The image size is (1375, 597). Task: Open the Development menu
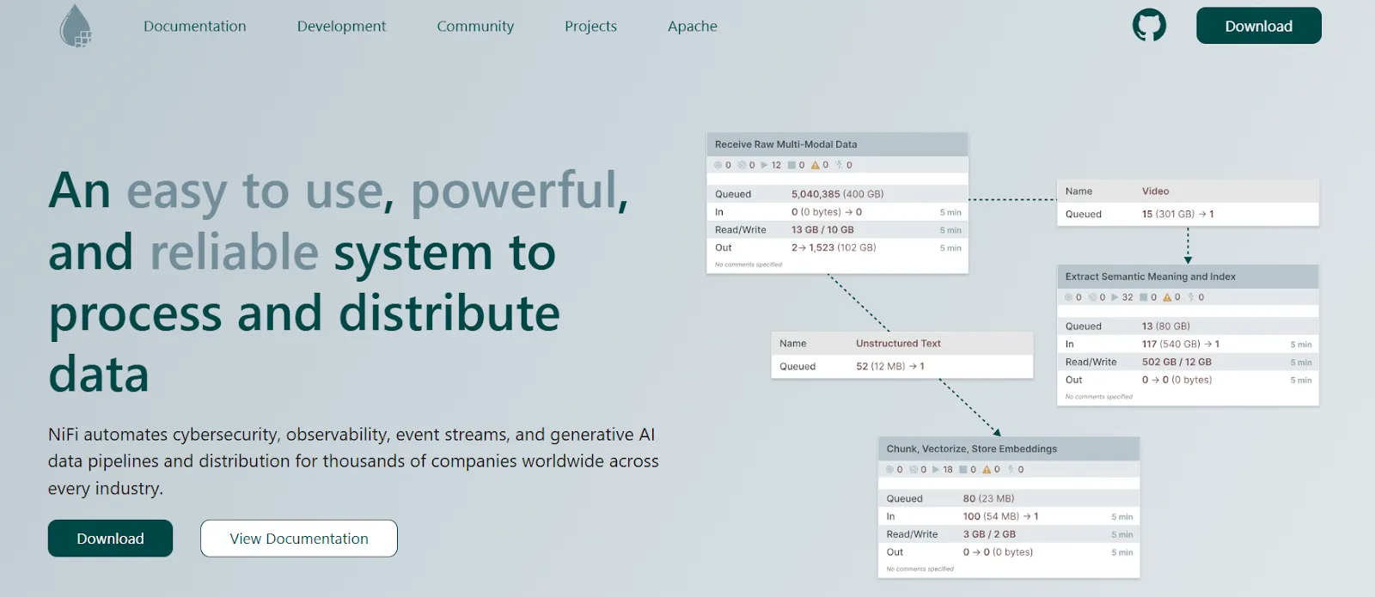tap(341, 26)
